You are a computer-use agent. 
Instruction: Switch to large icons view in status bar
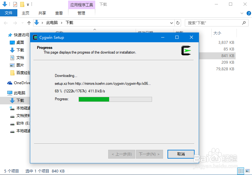(x=248, y=171)
